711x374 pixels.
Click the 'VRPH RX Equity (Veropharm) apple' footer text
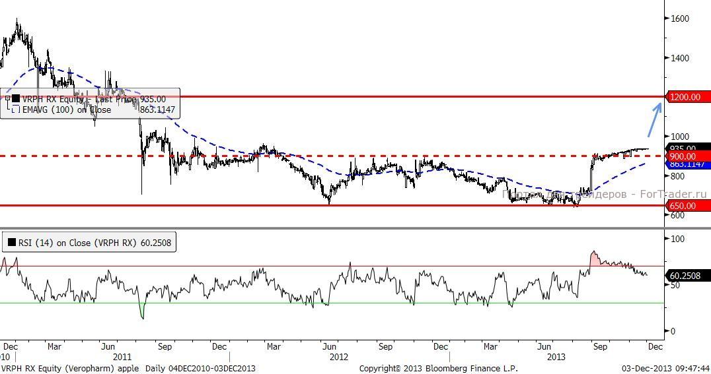[x=70, y=369]
